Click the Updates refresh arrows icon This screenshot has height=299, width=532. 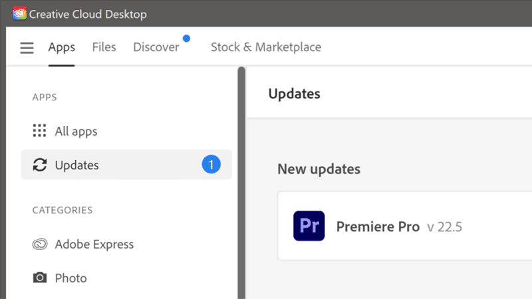(x=40, y=165)
